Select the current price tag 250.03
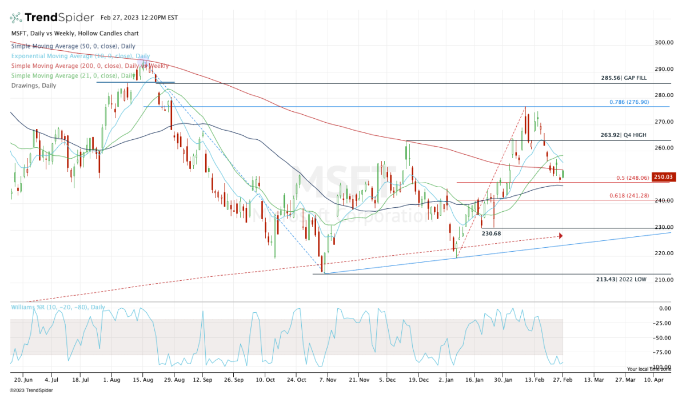The image size is (686, 395). coord(664,178)
